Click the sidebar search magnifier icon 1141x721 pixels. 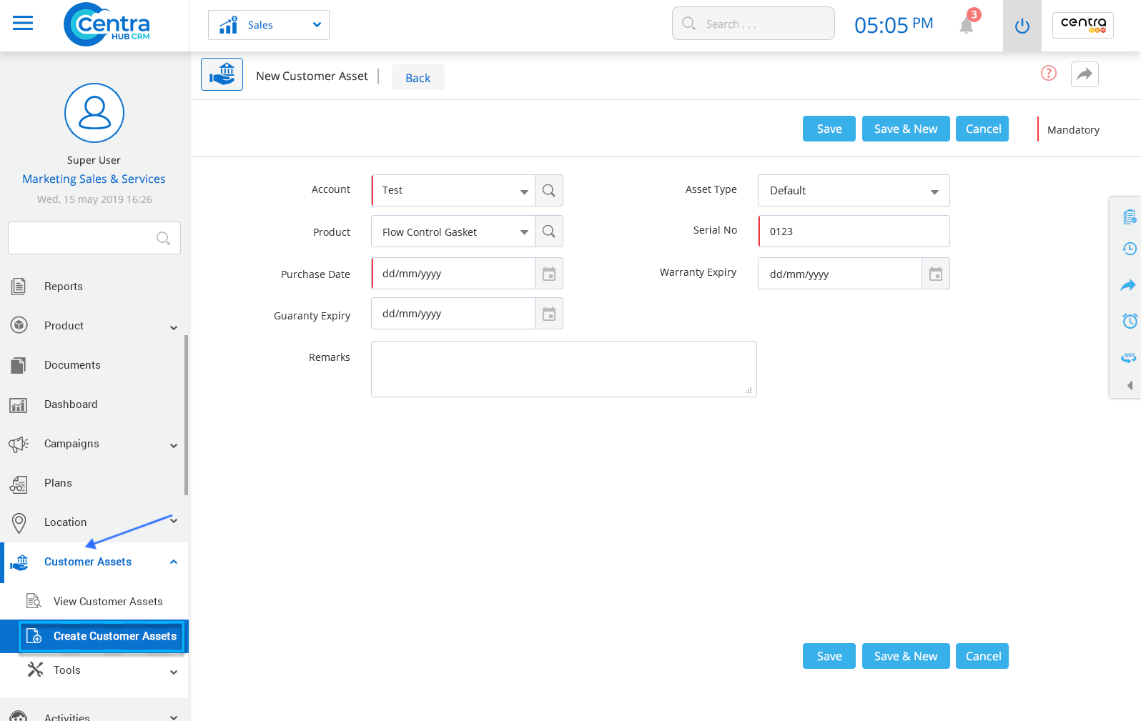163,238
